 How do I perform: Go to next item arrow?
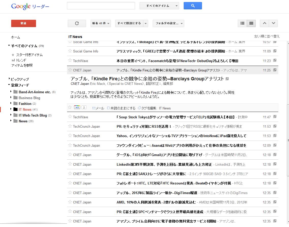click(x=273, y=23)
